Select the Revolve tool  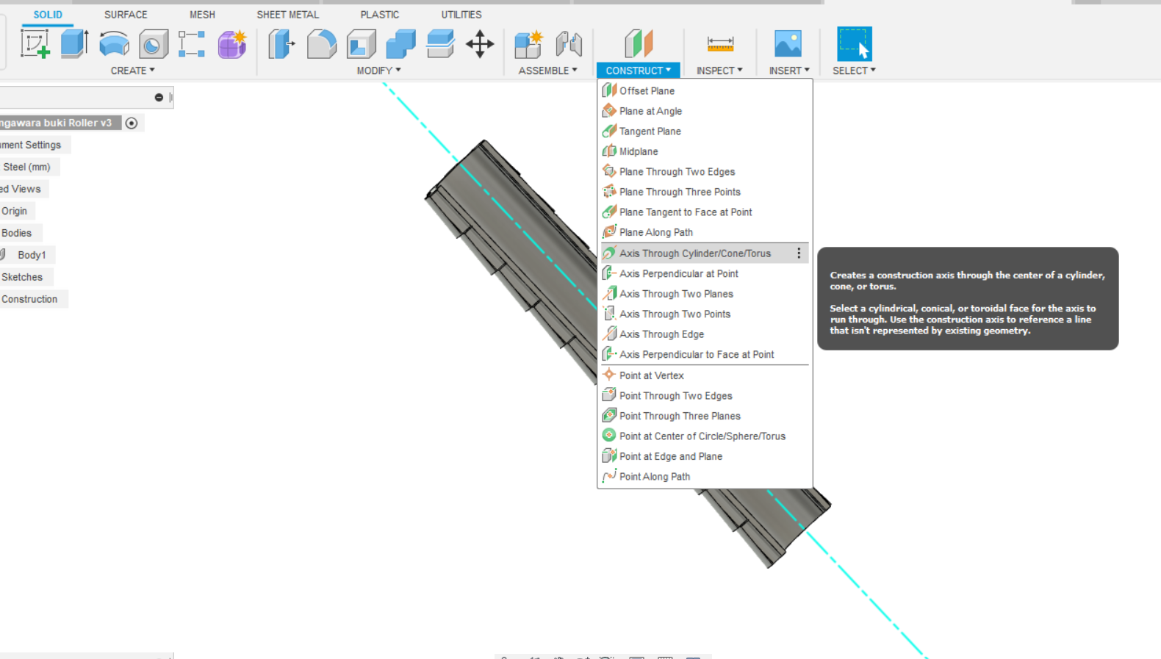[114, 44]
